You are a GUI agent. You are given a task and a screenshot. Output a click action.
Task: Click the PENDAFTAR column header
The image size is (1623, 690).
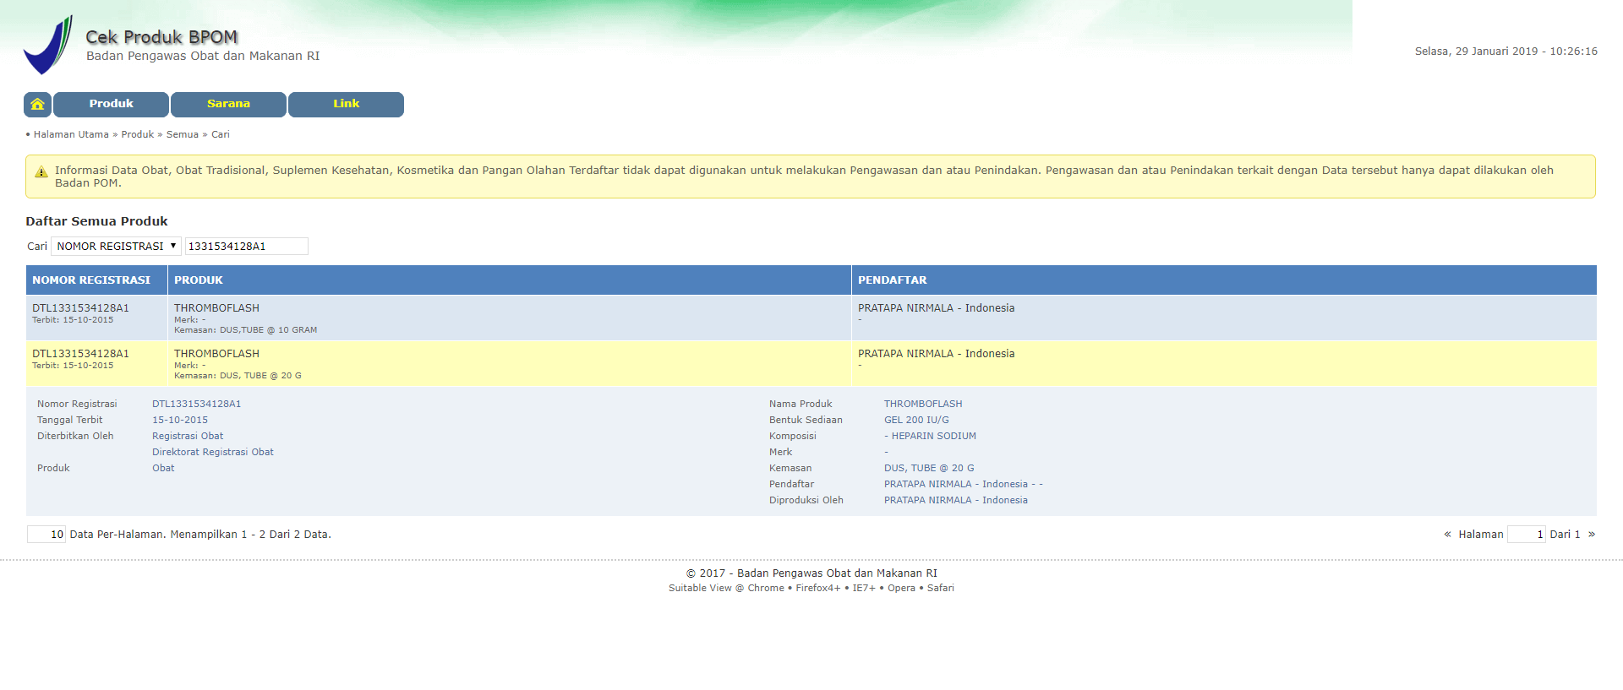[x=1224, y=280]
